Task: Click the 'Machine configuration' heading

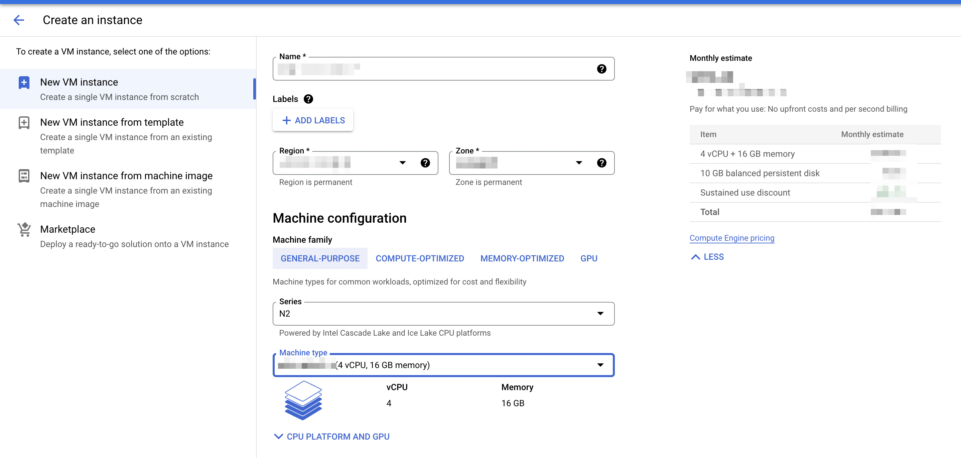Action: (x=339, y=218)
